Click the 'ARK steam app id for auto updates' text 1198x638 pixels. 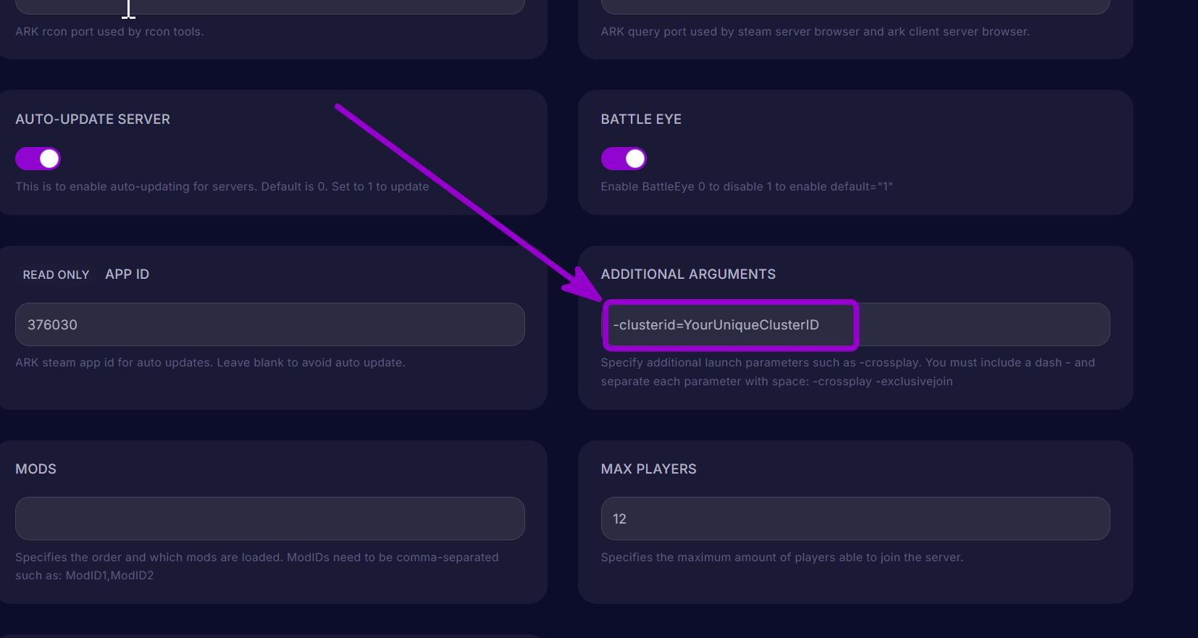(210, 363)
